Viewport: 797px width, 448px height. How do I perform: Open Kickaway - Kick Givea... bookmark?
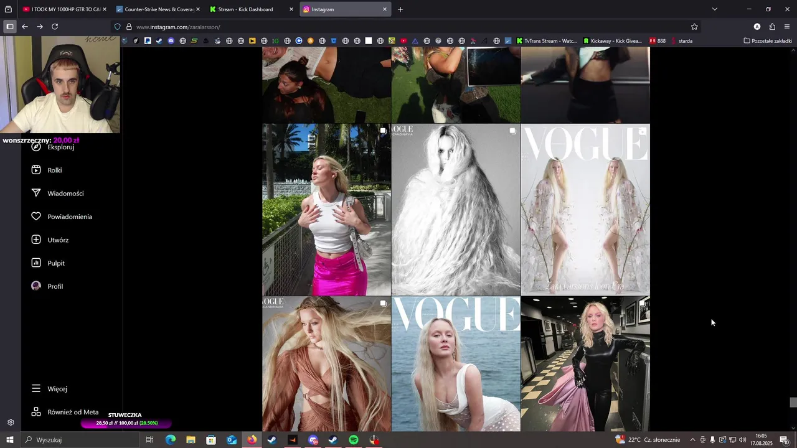pos(612,41)
